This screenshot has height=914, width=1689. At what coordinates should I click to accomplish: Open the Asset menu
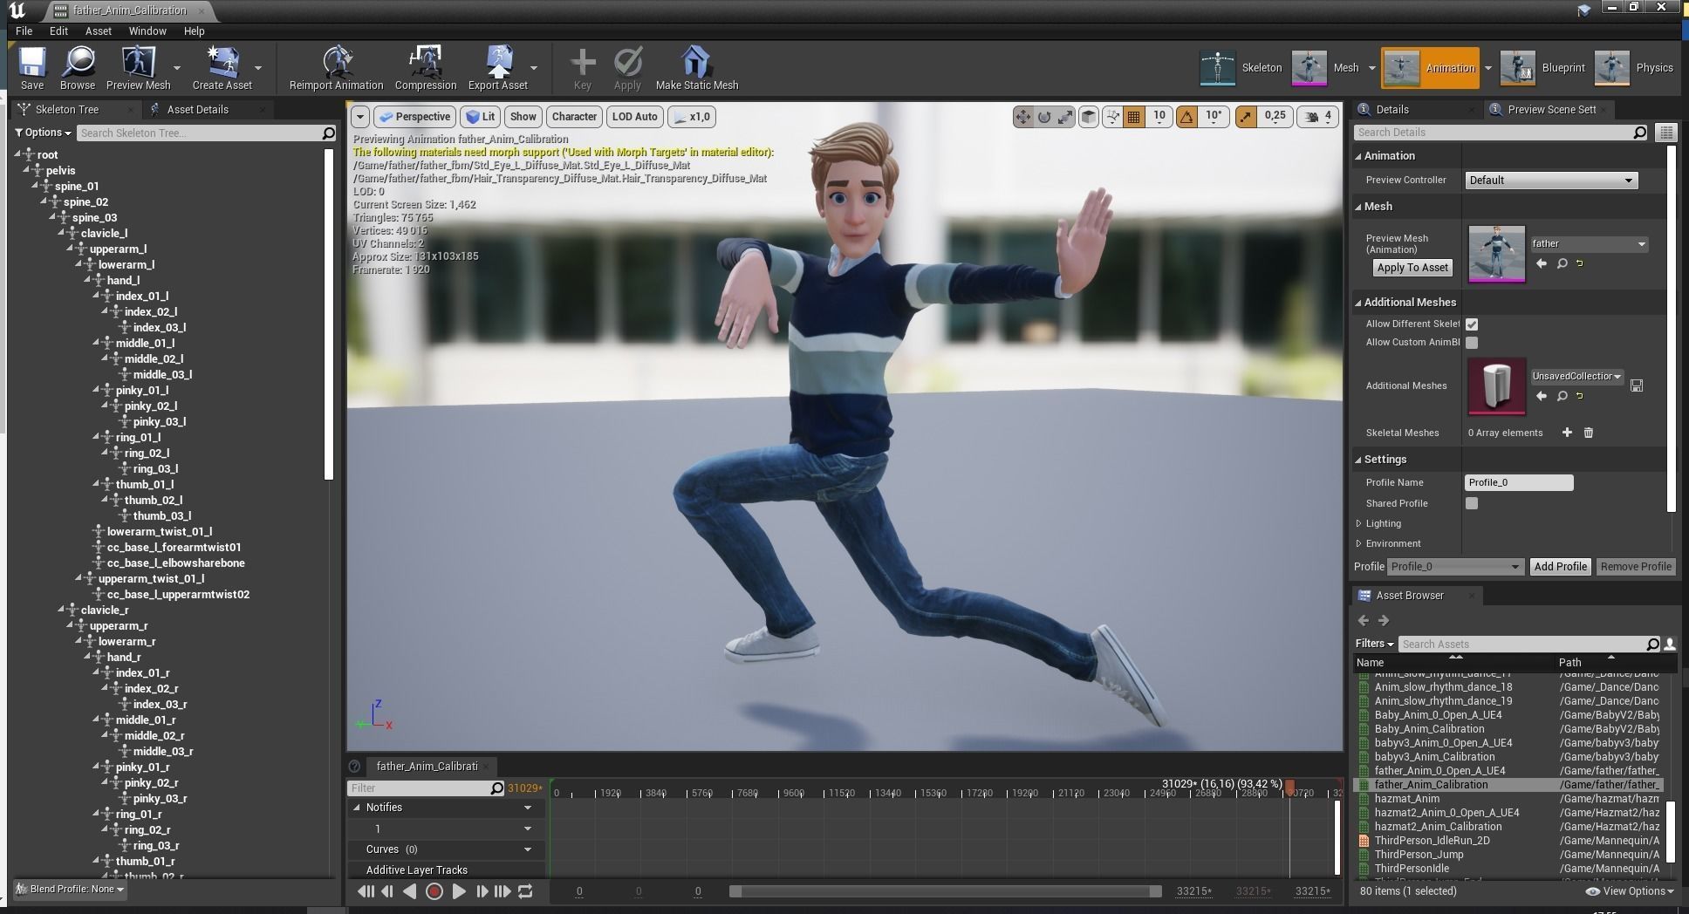[x=98, y=31]
